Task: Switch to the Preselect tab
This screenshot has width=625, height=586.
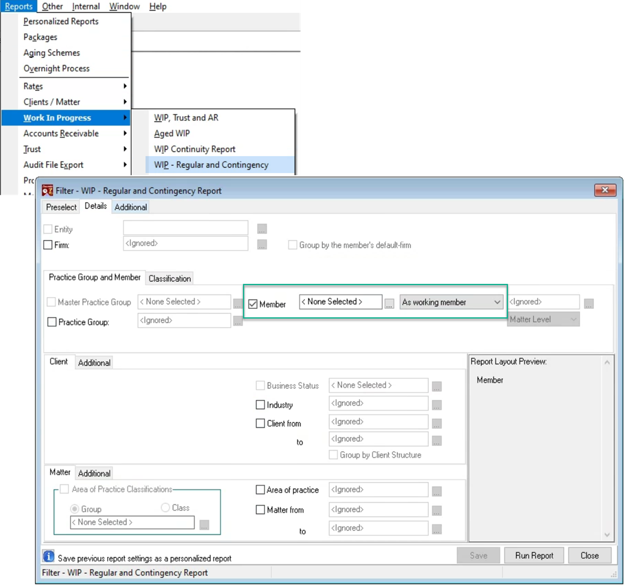Action: [x=61, y=207]
